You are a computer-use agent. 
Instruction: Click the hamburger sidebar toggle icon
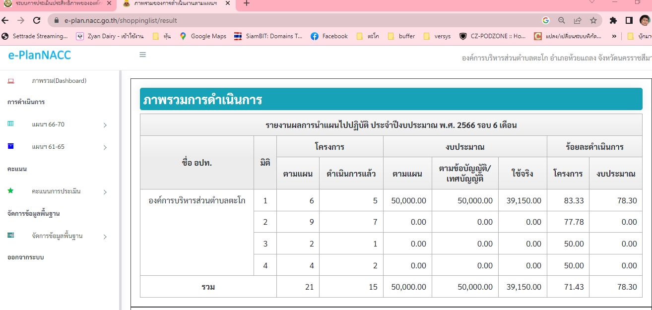click(142, 55)
